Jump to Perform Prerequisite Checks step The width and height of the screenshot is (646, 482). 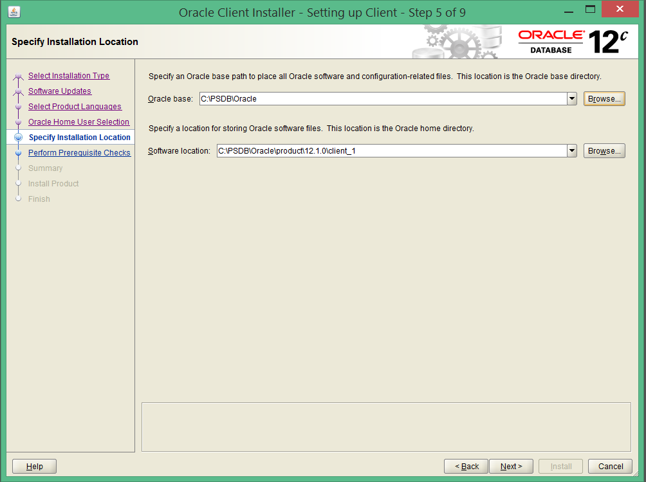[x=80, y=153]
